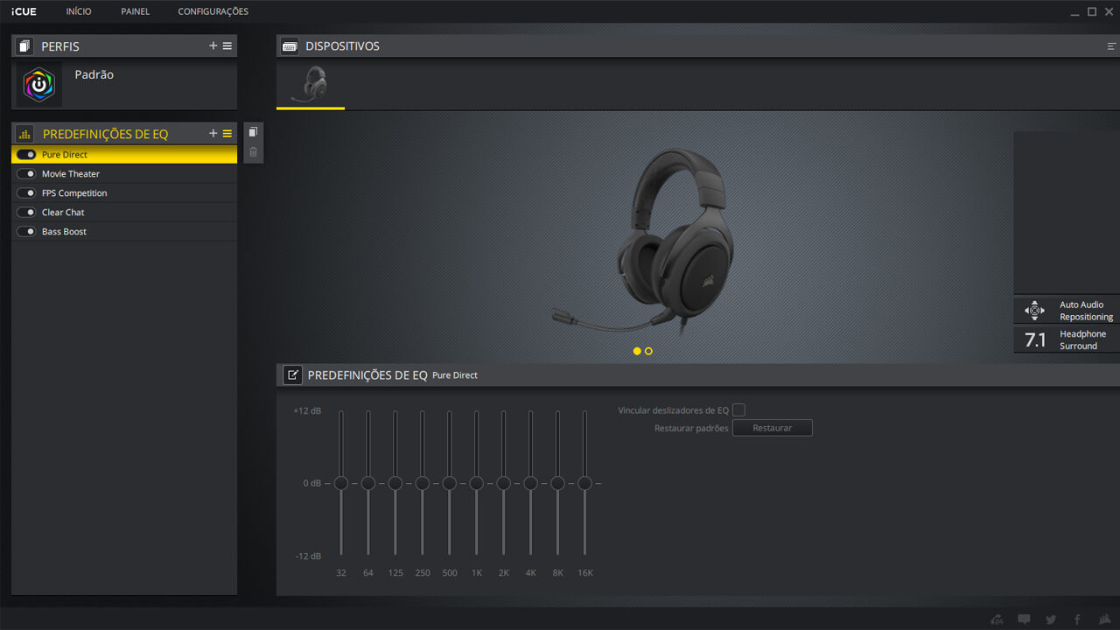This screenshot has height=630, width=1120.
Task: Open the Twitter link in footer
Action: 1051,619
